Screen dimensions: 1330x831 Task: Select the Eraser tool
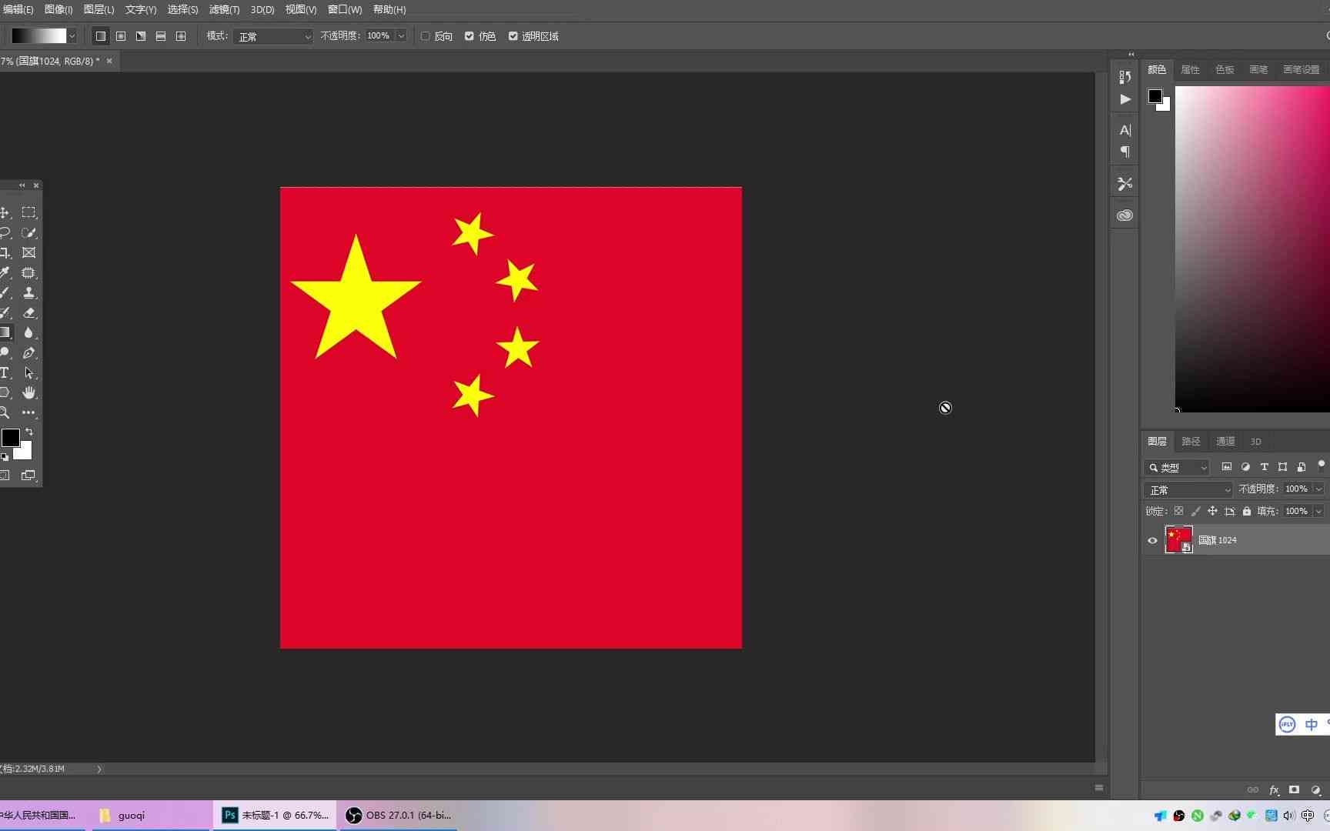pos(29,312)
